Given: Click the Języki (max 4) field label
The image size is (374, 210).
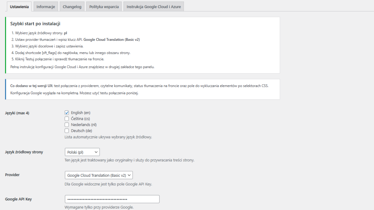Looking at the screenshot, I should pyautogui.click(x=17, y=113).
